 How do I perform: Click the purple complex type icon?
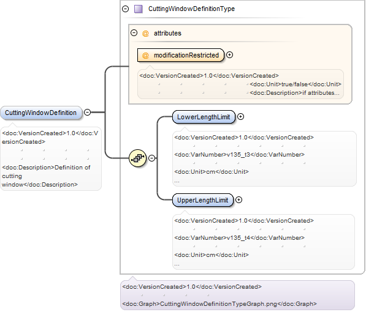(139, 9)
